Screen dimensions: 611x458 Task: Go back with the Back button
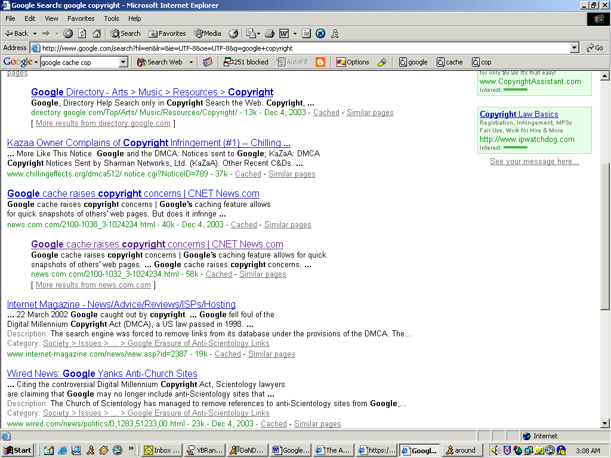point(16,33)
